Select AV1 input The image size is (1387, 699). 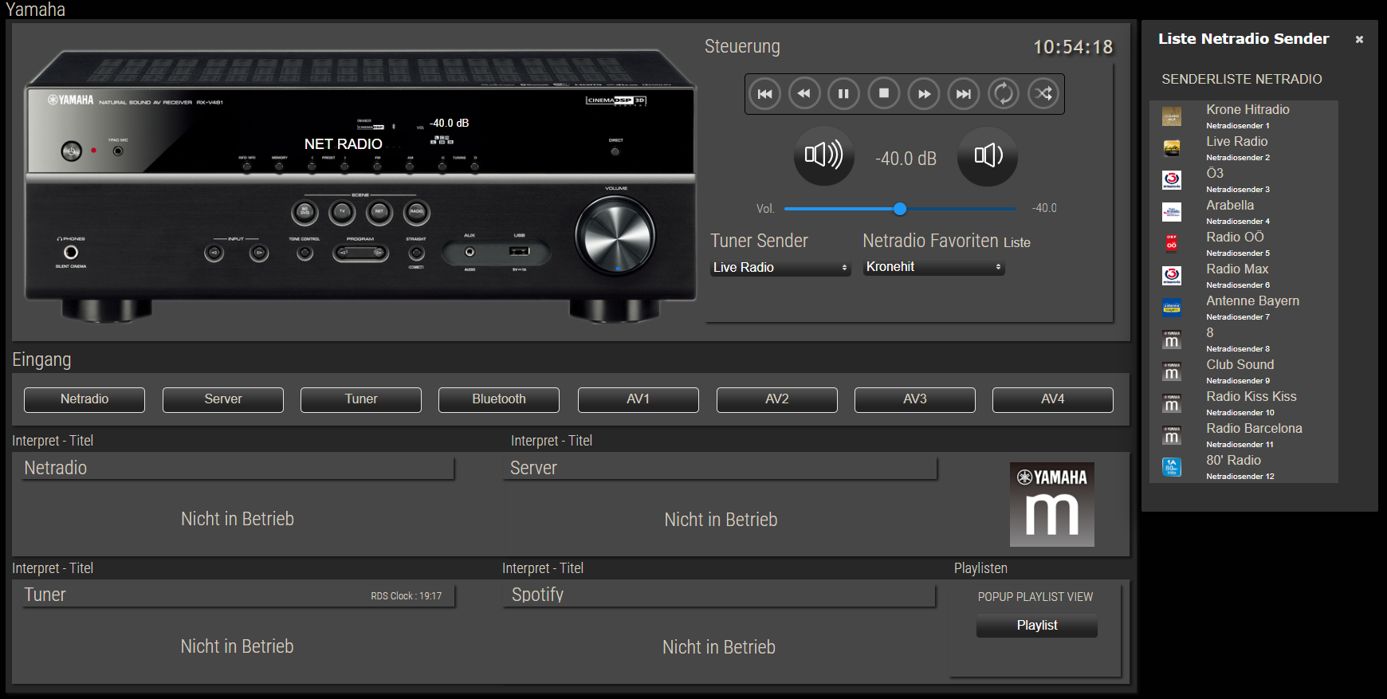click(638, 399)
